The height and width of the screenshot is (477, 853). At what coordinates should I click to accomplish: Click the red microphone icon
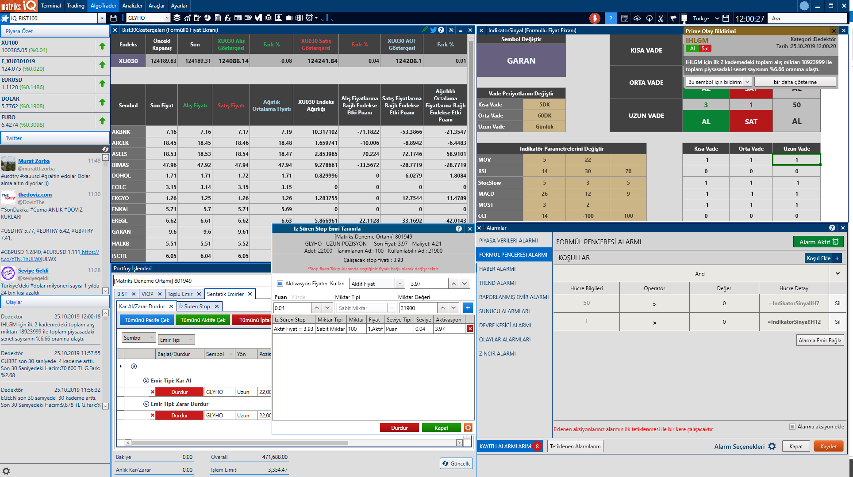click(x=595, y=18)
